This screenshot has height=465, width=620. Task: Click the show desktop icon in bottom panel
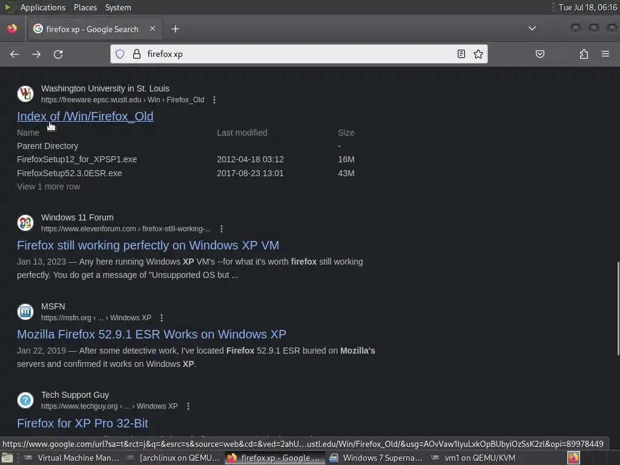click(7, 458)
